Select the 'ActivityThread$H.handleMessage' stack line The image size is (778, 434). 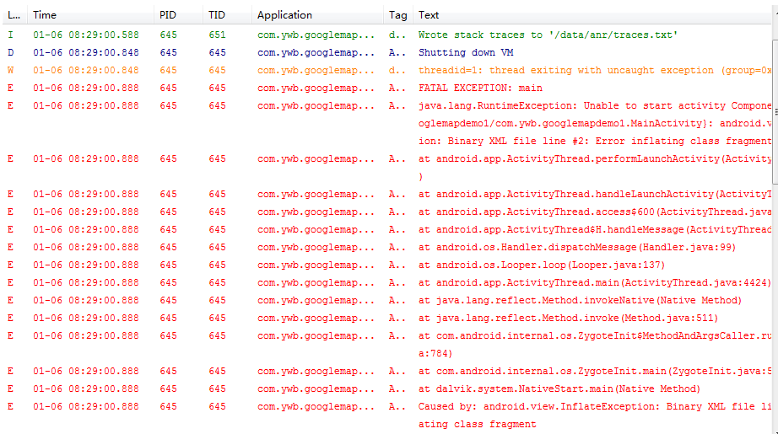click(387, 230)
